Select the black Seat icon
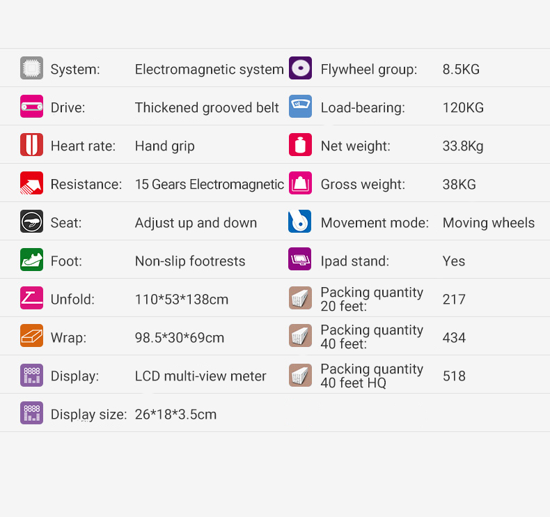The image size is (550, 517). pyautogui.click(x=31, y=221)
